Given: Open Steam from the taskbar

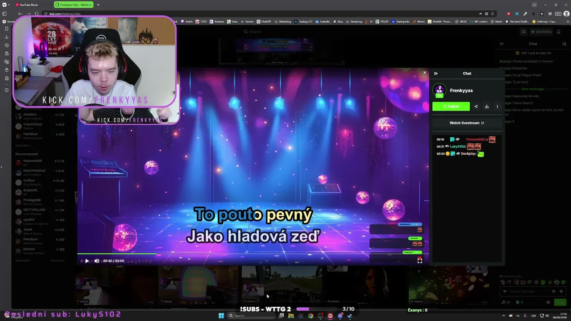Looking at the screenshot, I should (350, 316).
